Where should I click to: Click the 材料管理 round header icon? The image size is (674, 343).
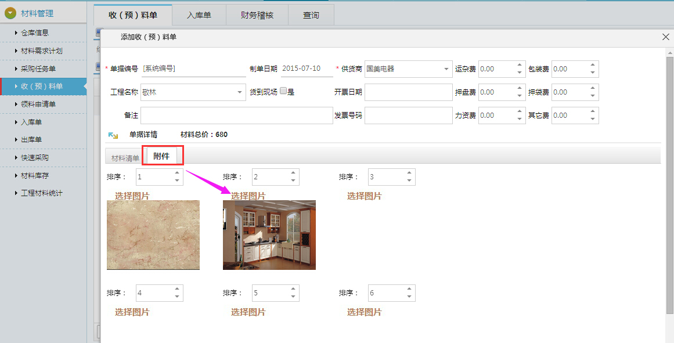[10, 13]
